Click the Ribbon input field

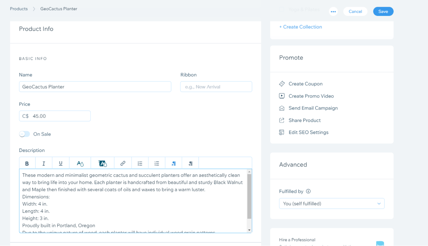pos(216,87)
